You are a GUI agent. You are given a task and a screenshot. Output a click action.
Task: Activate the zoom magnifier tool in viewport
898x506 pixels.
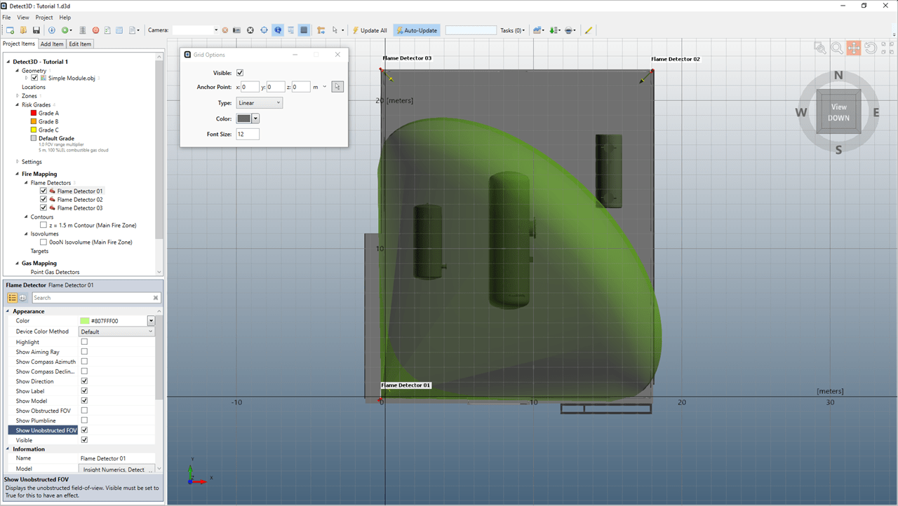pos(837,48)
